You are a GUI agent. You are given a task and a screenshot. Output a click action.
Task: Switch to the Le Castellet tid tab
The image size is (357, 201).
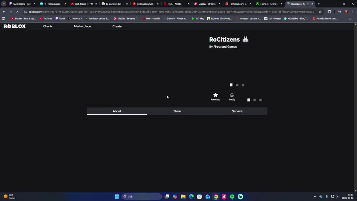point(114,4)
